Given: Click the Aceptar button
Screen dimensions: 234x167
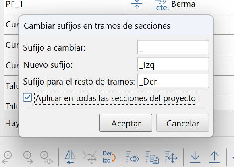Looking at the screenshot, I should click(x=126, y=123).
